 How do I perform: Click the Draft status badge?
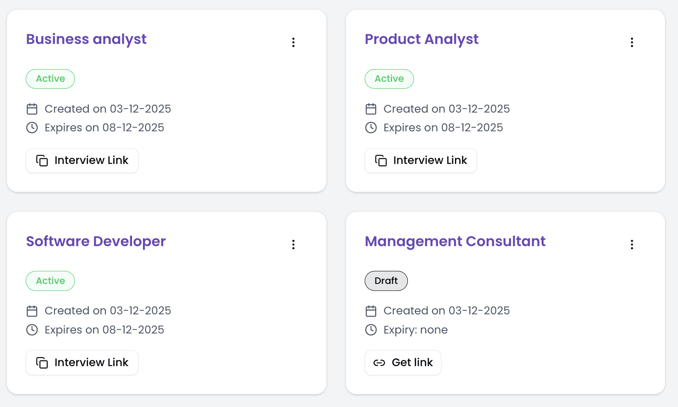coord(386,281)
